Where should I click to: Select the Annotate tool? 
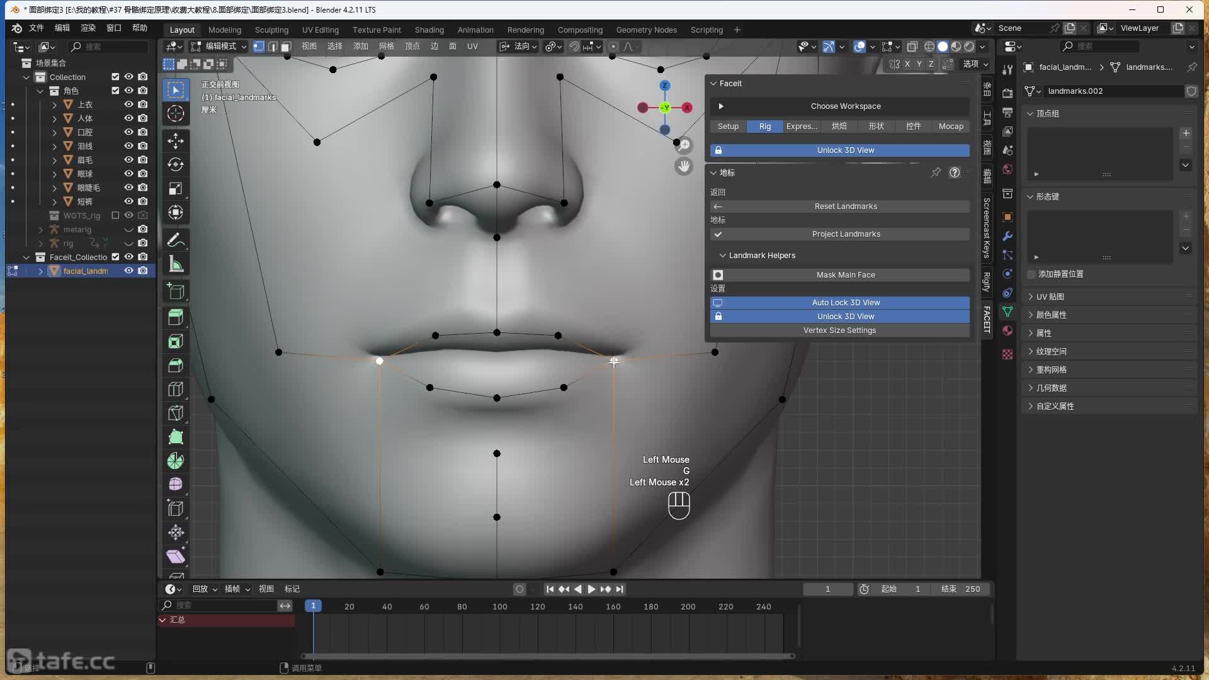pyautogui.click(x=176, y=240)
